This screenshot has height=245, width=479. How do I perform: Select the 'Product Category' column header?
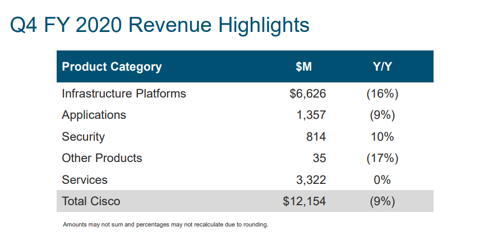click(x=112, y=67)
